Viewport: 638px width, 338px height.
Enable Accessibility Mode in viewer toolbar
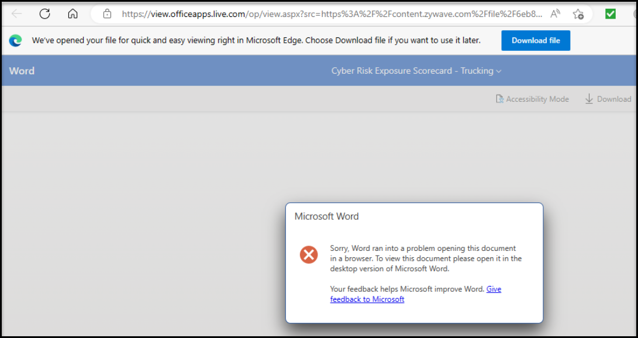point(532,99)
